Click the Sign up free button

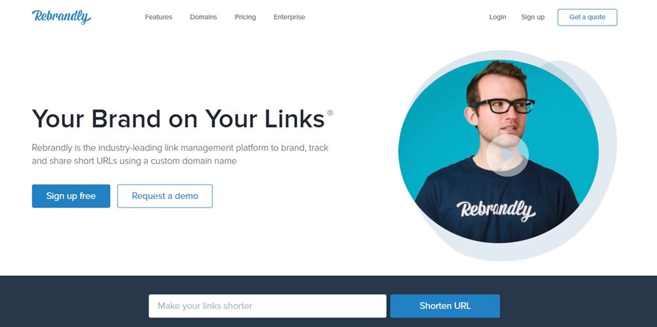71,196
